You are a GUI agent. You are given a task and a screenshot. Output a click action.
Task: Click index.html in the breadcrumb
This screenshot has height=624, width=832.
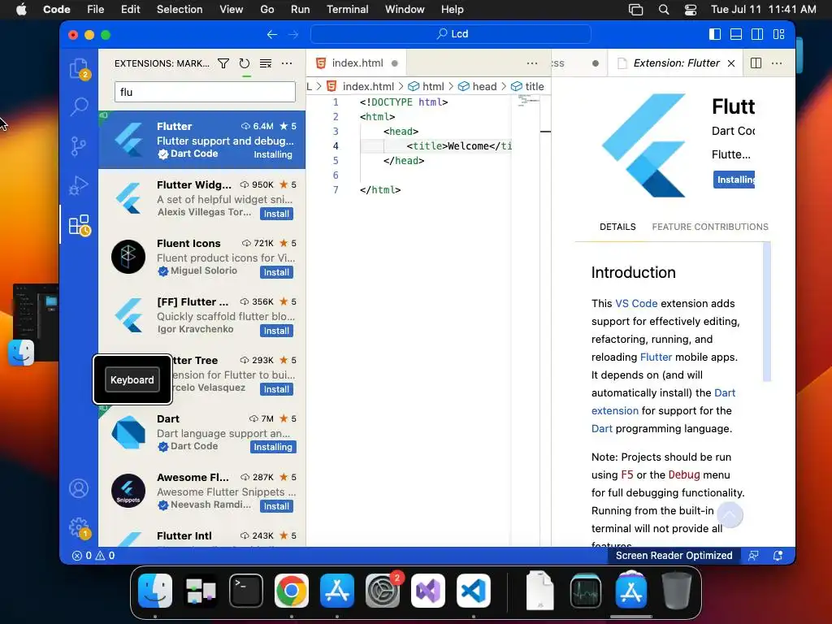click(361, 86)
